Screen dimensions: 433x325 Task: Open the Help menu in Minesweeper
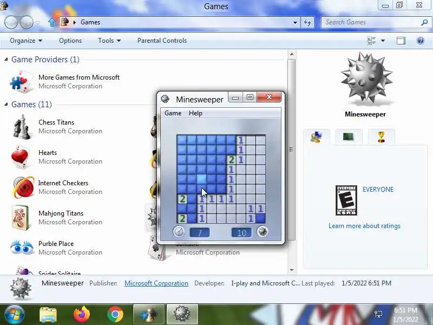pos(195,113)
